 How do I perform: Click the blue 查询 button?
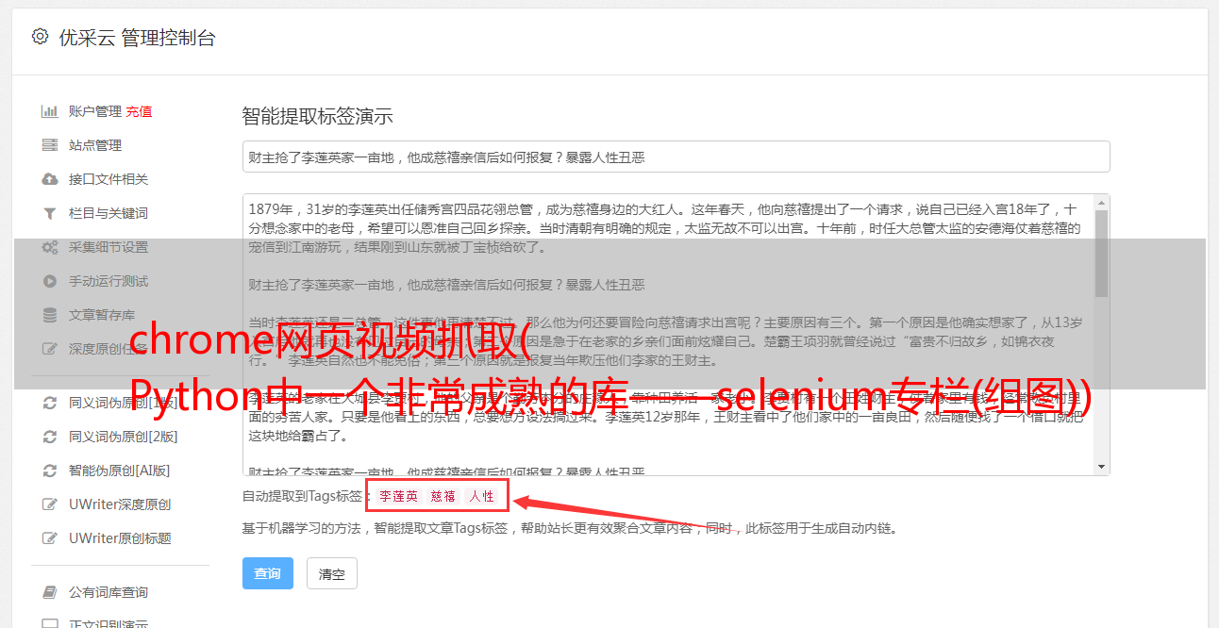pyautogui.click(x=268, y=573)
